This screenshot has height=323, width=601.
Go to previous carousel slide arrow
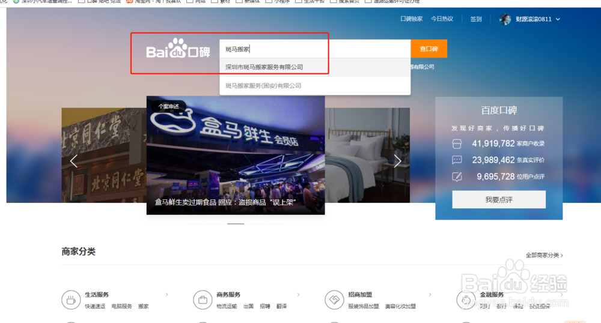click(73, 161)
